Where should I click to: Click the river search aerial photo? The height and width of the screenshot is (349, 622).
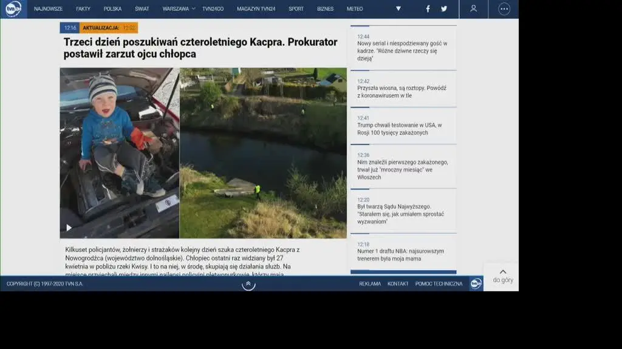[263, 152]
